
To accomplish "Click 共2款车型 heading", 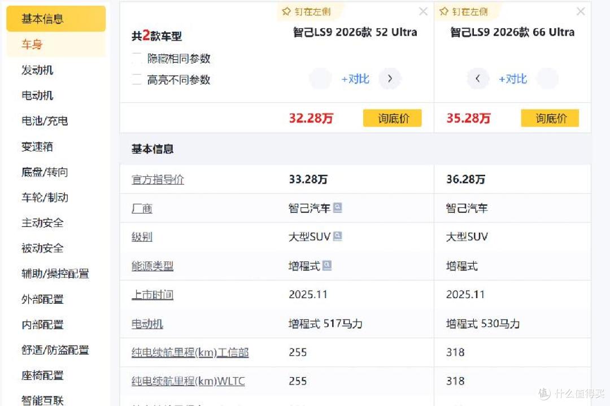I will tap(156, 36).
